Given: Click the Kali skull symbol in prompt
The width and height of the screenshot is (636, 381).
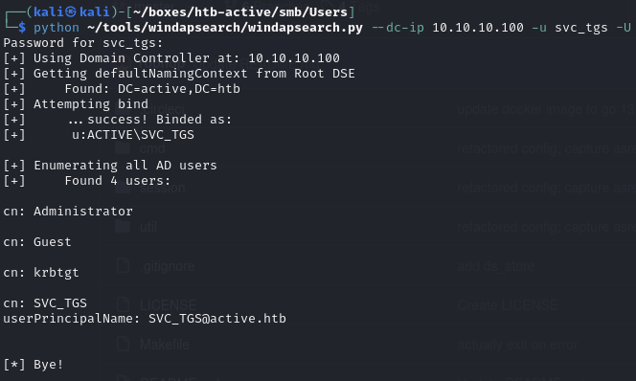Looking at the screenshot, I should point(71,12).
